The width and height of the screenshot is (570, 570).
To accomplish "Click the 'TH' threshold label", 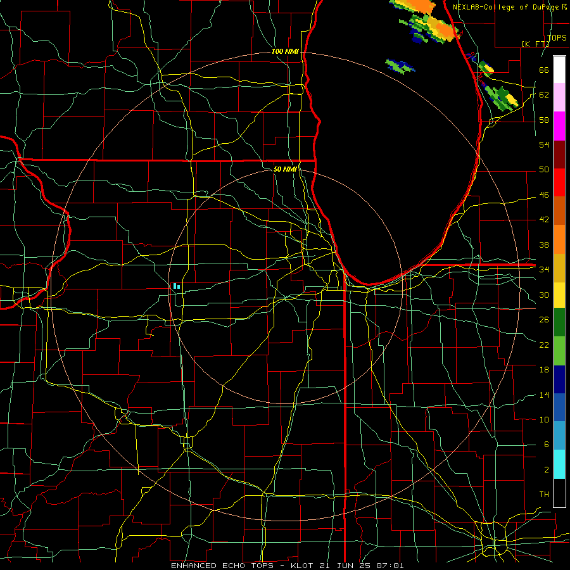I will tap(544, 495).
